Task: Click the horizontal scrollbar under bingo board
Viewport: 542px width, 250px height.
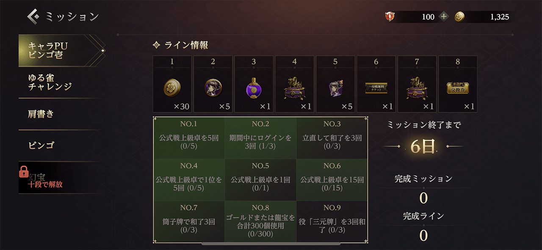Action: point(271,244)
